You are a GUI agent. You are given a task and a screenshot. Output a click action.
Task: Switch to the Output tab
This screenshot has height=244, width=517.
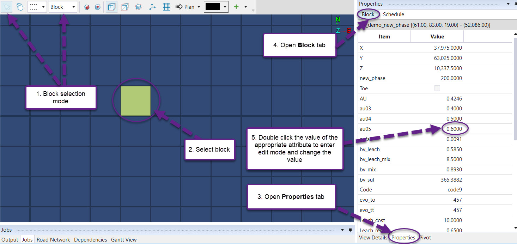click(x=10, y=240)
